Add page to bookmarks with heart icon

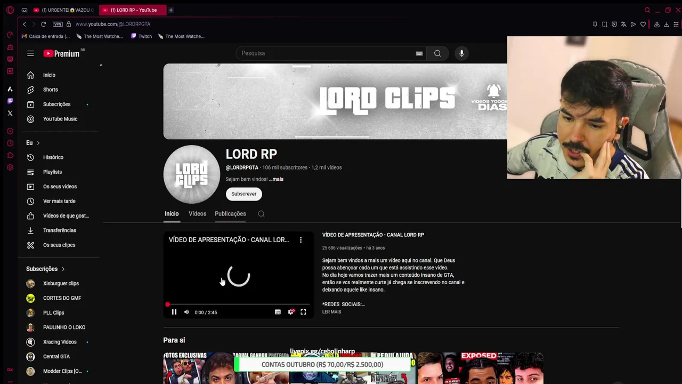(x=643, y=24)
